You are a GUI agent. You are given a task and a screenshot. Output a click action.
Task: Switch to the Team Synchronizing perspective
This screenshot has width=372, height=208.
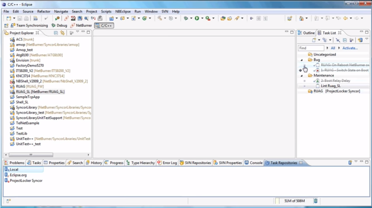point(29,26)
